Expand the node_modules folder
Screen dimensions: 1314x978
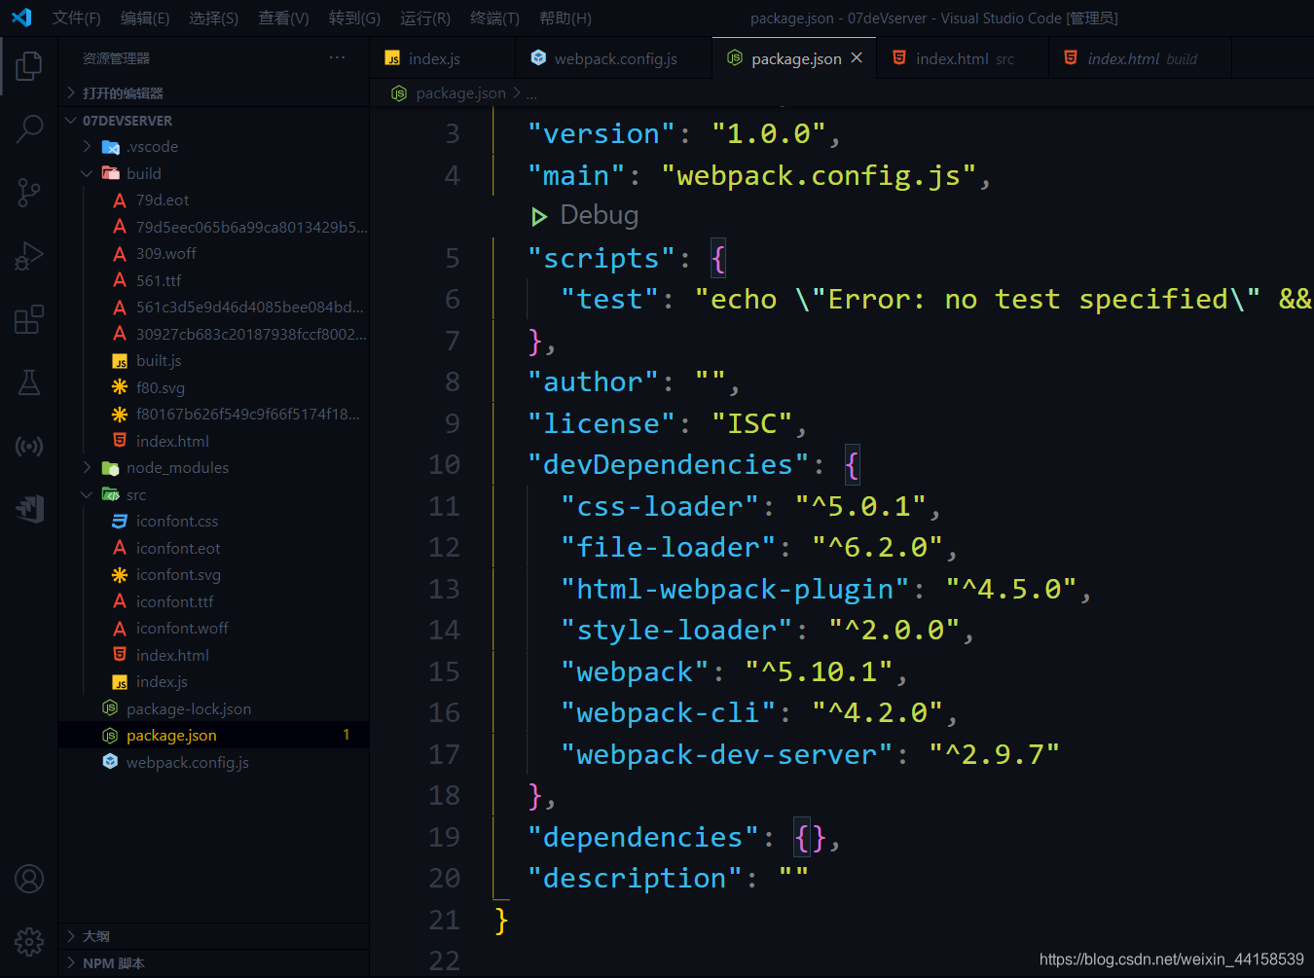point(214,468)
